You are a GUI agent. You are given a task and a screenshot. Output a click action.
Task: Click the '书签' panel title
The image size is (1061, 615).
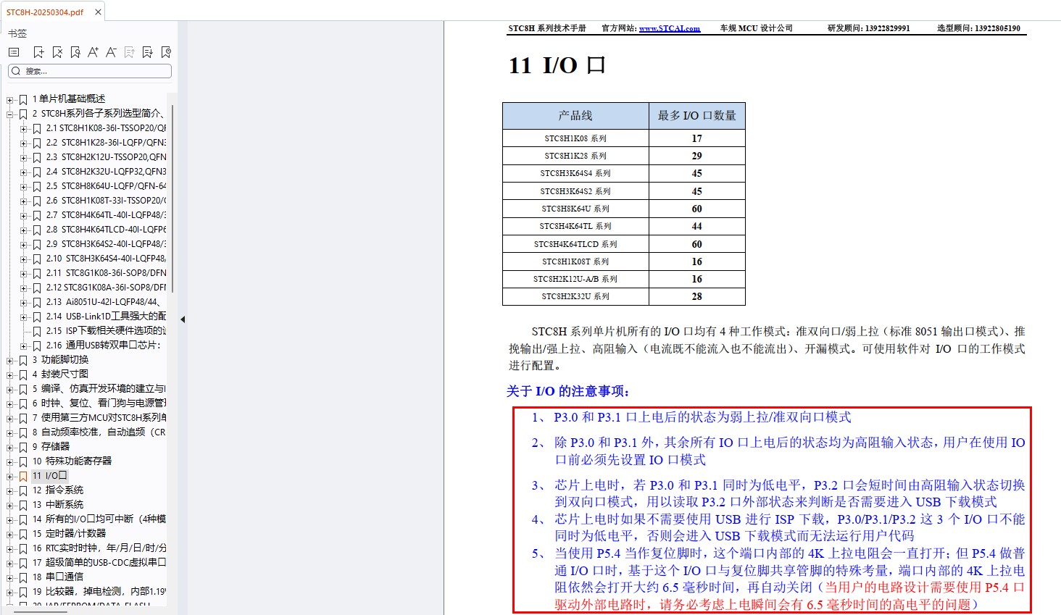click(x=17, y=33)
